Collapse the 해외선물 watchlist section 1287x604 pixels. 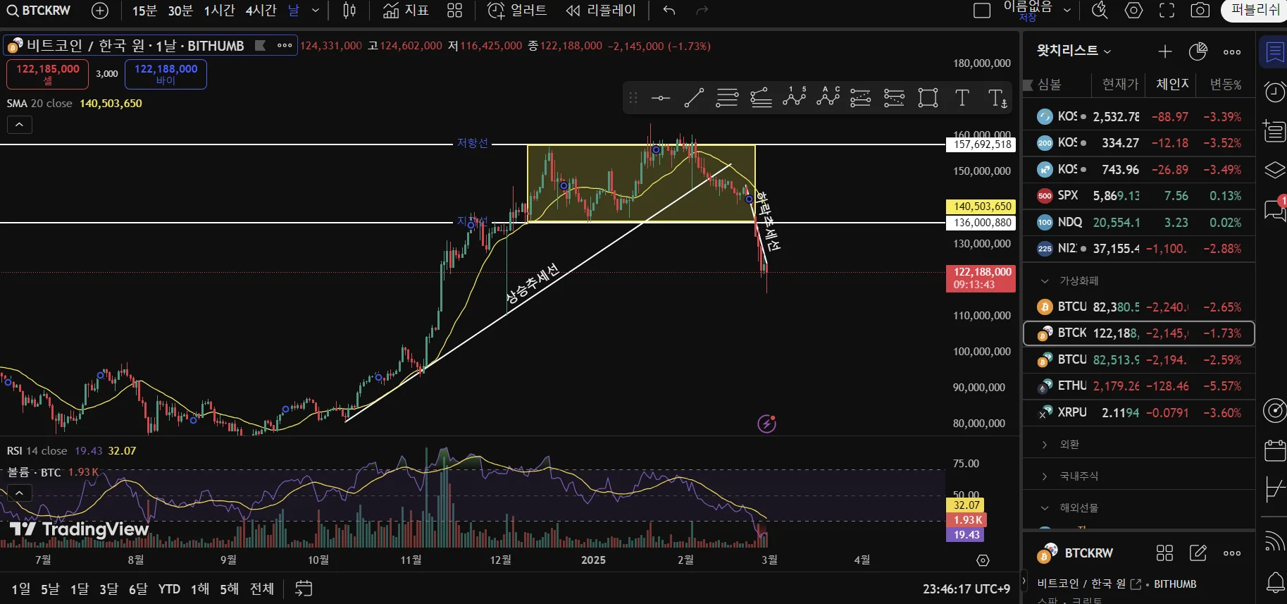[1045, 508]
